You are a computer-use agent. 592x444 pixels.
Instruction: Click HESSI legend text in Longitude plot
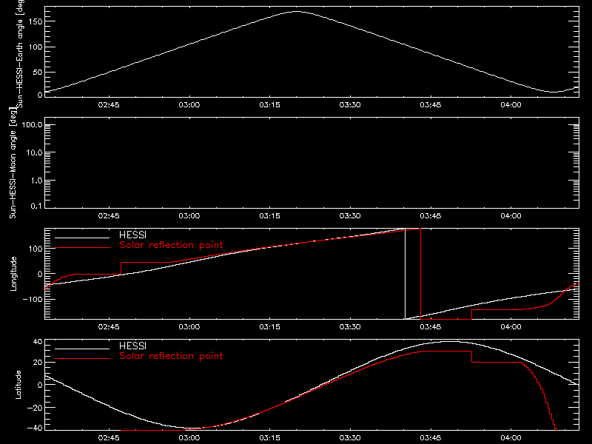(x=132, y=235)
